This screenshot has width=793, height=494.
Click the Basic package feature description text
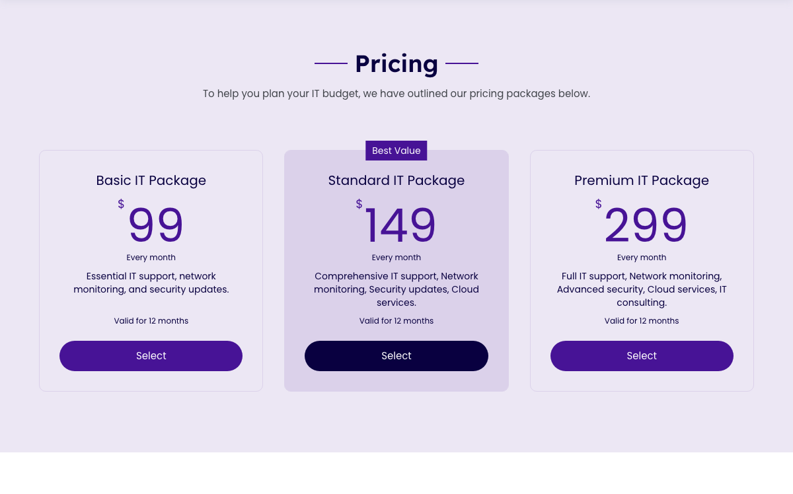[x=151, y=283]
